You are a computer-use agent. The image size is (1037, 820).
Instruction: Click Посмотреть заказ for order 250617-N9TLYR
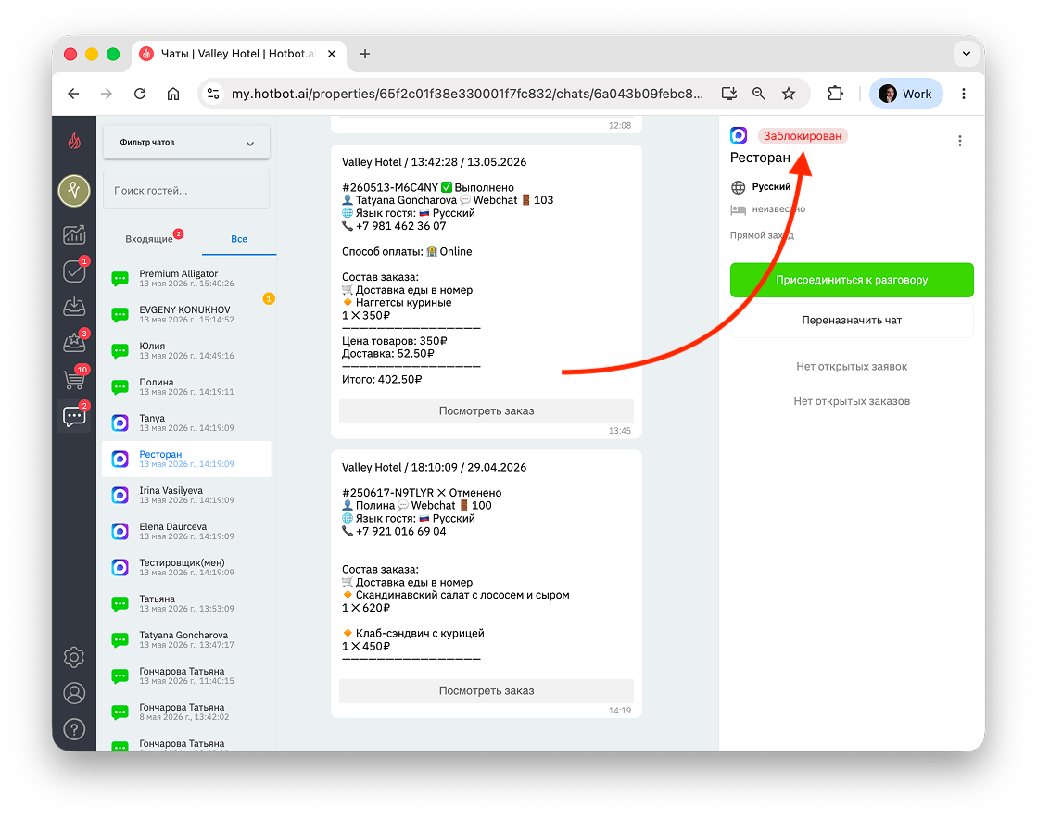tap(487, 691)
